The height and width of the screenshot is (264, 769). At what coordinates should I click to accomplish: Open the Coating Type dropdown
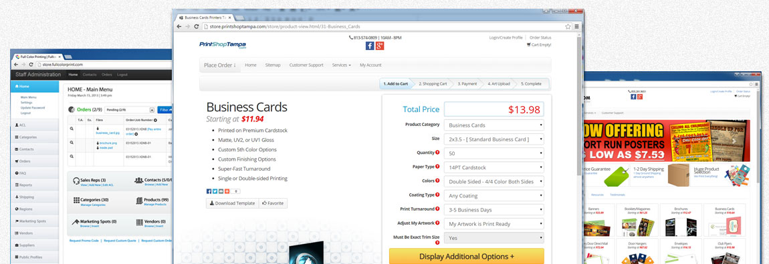[x=494, y=195]
